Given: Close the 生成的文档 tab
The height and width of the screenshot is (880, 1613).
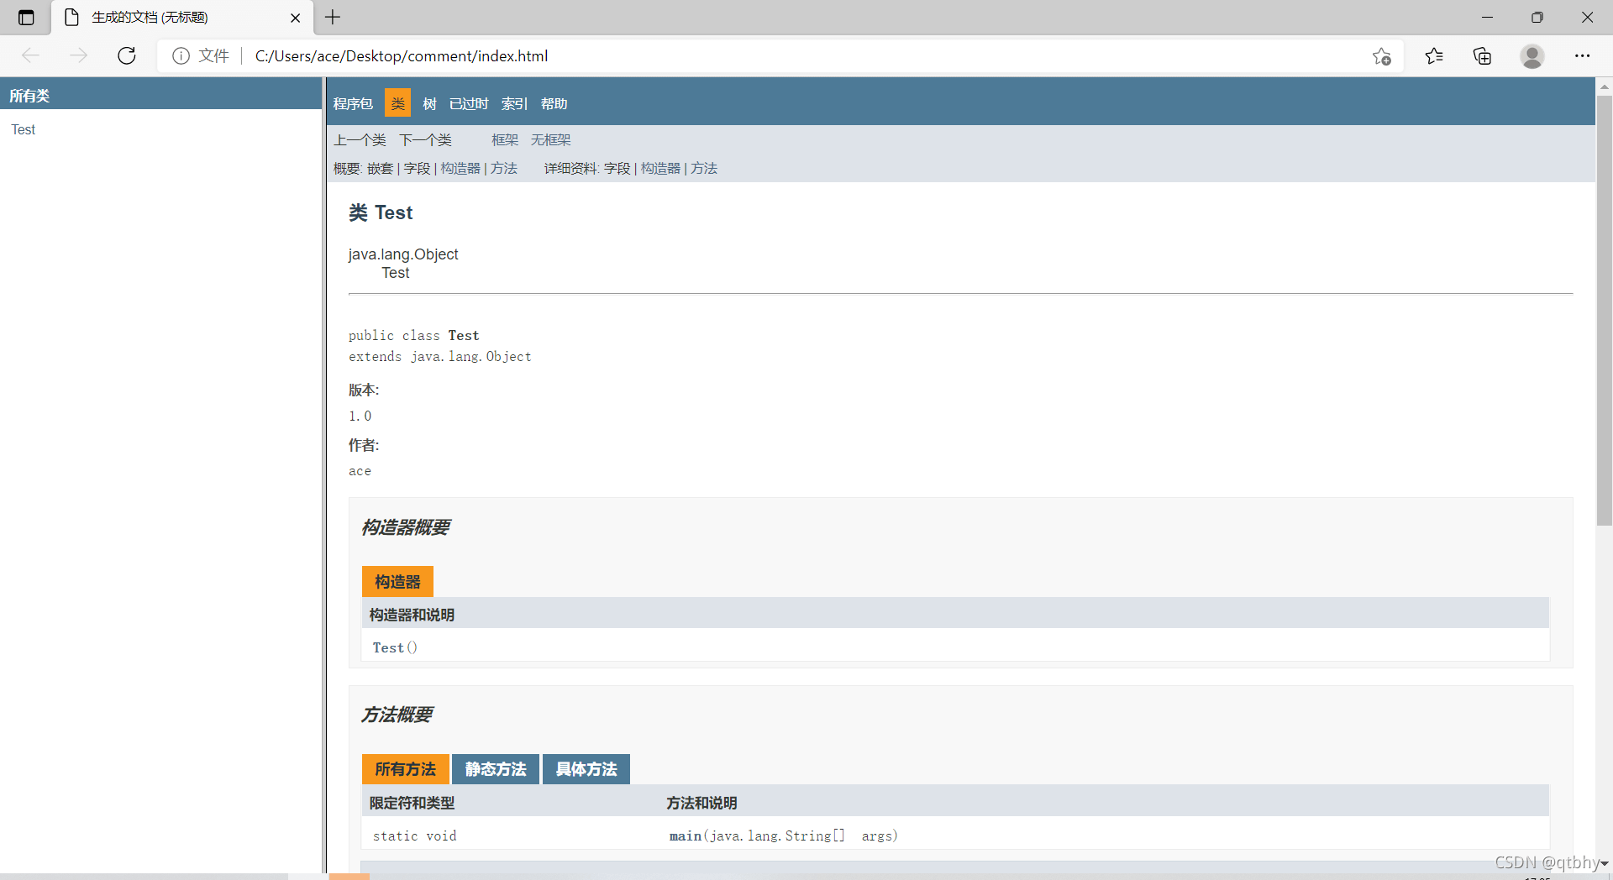Looking at the screenshot, I should [x=296, y=18].
